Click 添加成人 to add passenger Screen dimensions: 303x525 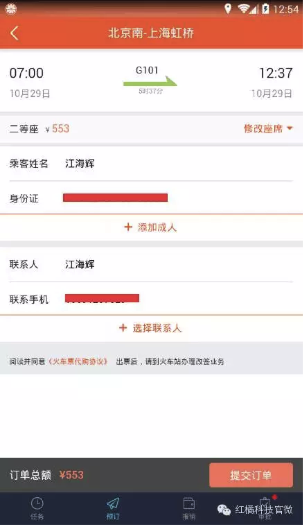[x=157, y=227]
